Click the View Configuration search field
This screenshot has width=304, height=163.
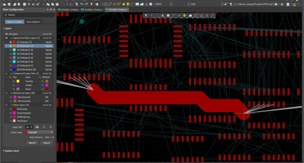[x=29, y=15]
